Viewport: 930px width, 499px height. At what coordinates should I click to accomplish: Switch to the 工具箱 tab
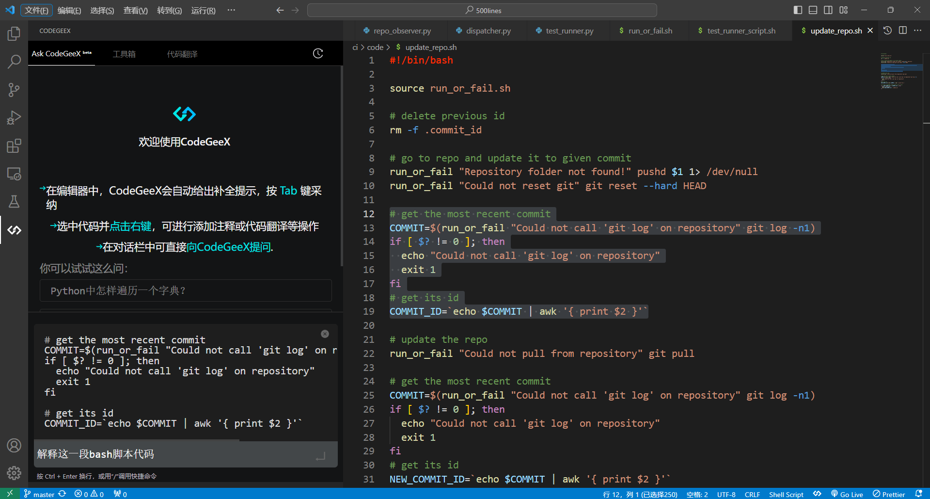pyautogui.click(x=124, y=54)
